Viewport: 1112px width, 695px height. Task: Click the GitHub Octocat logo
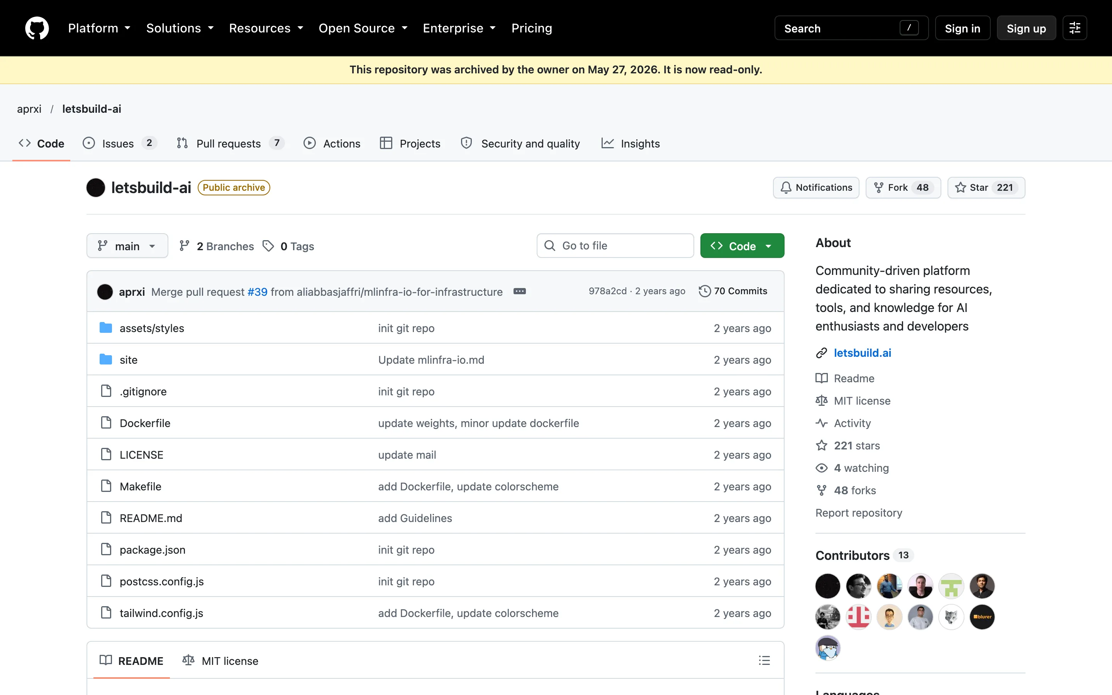point(37,28)
